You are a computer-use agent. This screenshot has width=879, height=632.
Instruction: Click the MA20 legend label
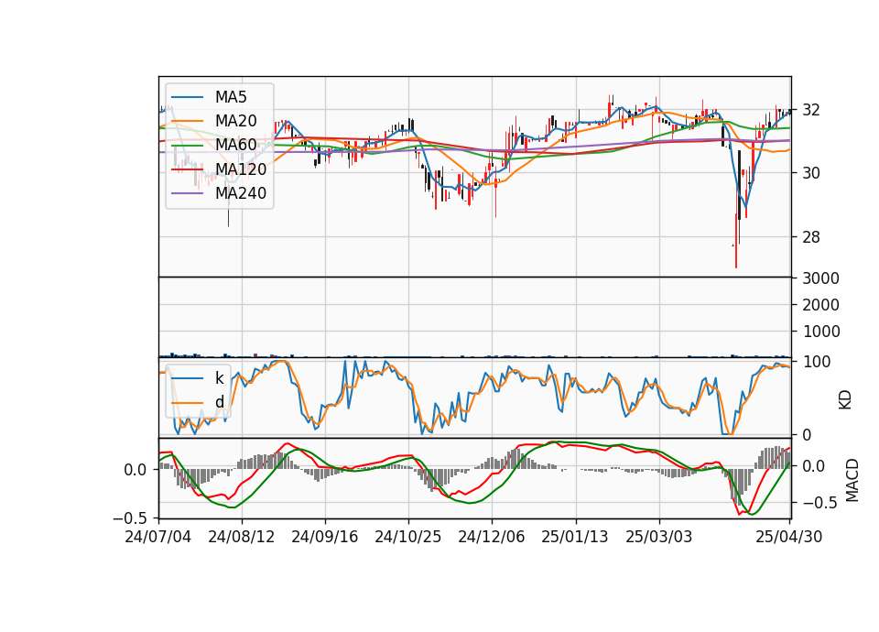(x=235, y=121)
